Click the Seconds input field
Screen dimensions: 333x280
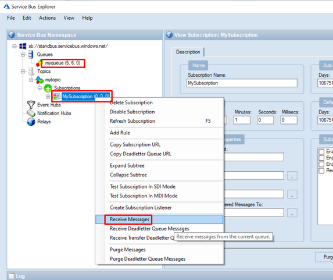coord(265,120)
